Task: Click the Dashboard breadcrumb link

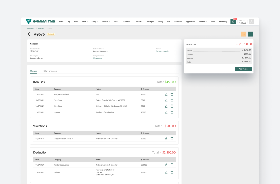Action: [x=31, y=28]
